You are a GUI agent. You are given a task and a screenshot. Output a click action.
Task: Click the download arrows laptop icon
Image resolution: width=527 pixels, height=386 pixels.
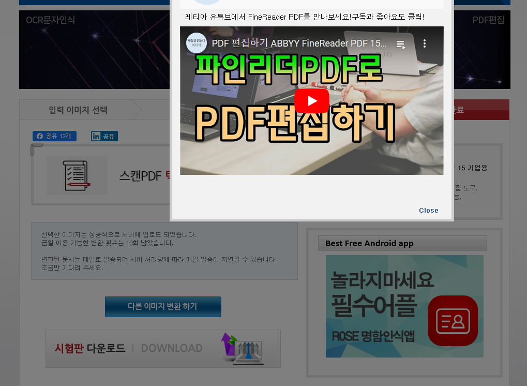pyautogui.click(x=242, y=349)
